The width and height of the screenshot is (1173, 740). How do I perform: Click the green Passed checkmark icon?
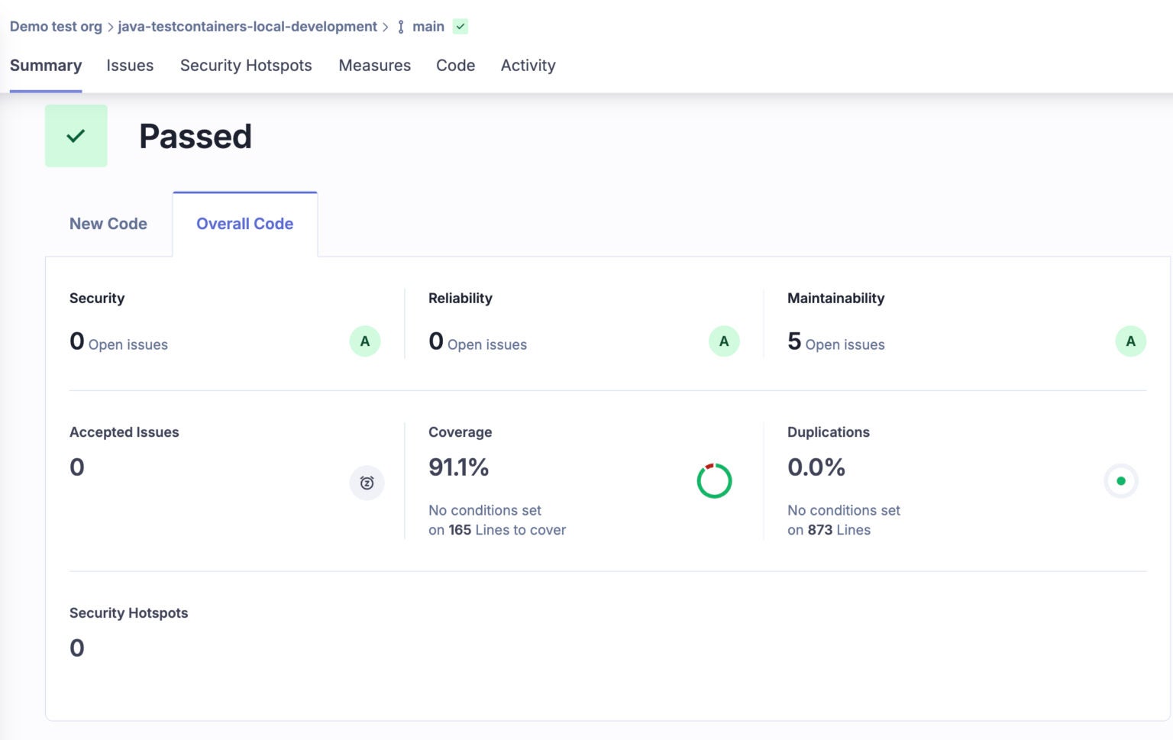pyautogui.click(x=76, y=135)
